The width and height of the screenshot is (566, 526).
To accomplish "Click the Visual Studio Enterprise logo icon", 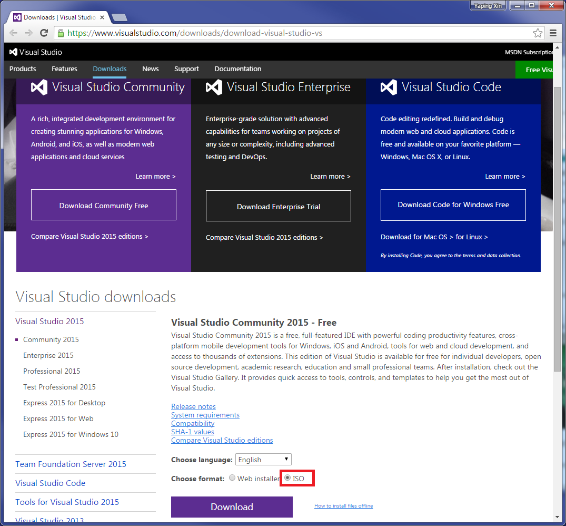I will [214, 87].
